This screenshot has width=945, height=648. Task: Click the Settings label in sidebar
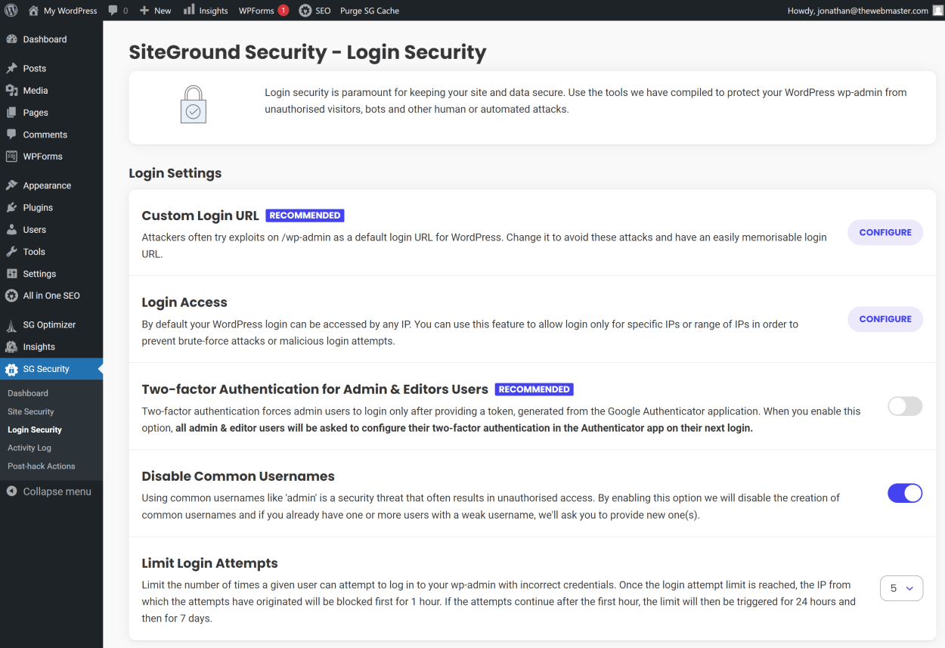39,274
